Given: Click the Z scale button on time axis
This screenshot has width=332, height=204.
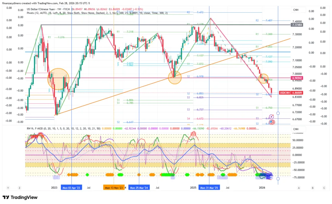Looking at the screenshot, I should tap(20, 188).
